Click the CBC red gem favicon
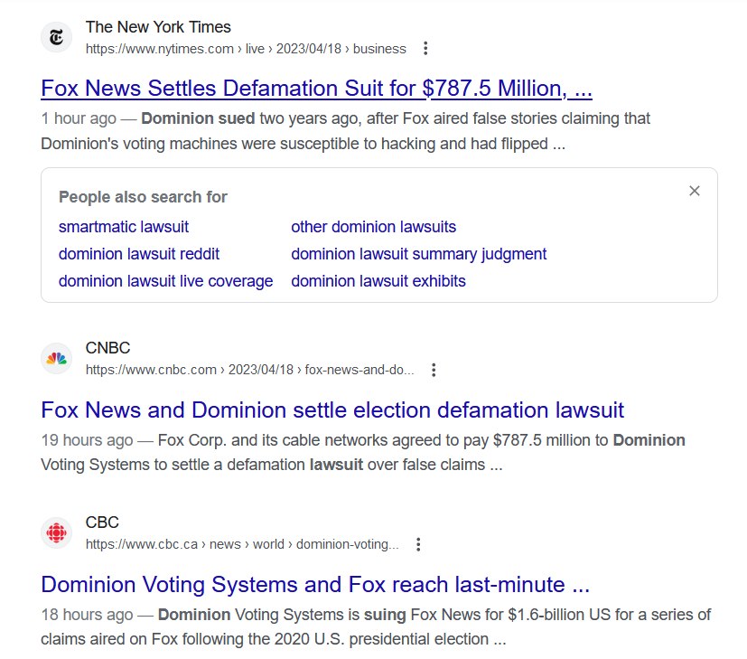 pos(57,533)
